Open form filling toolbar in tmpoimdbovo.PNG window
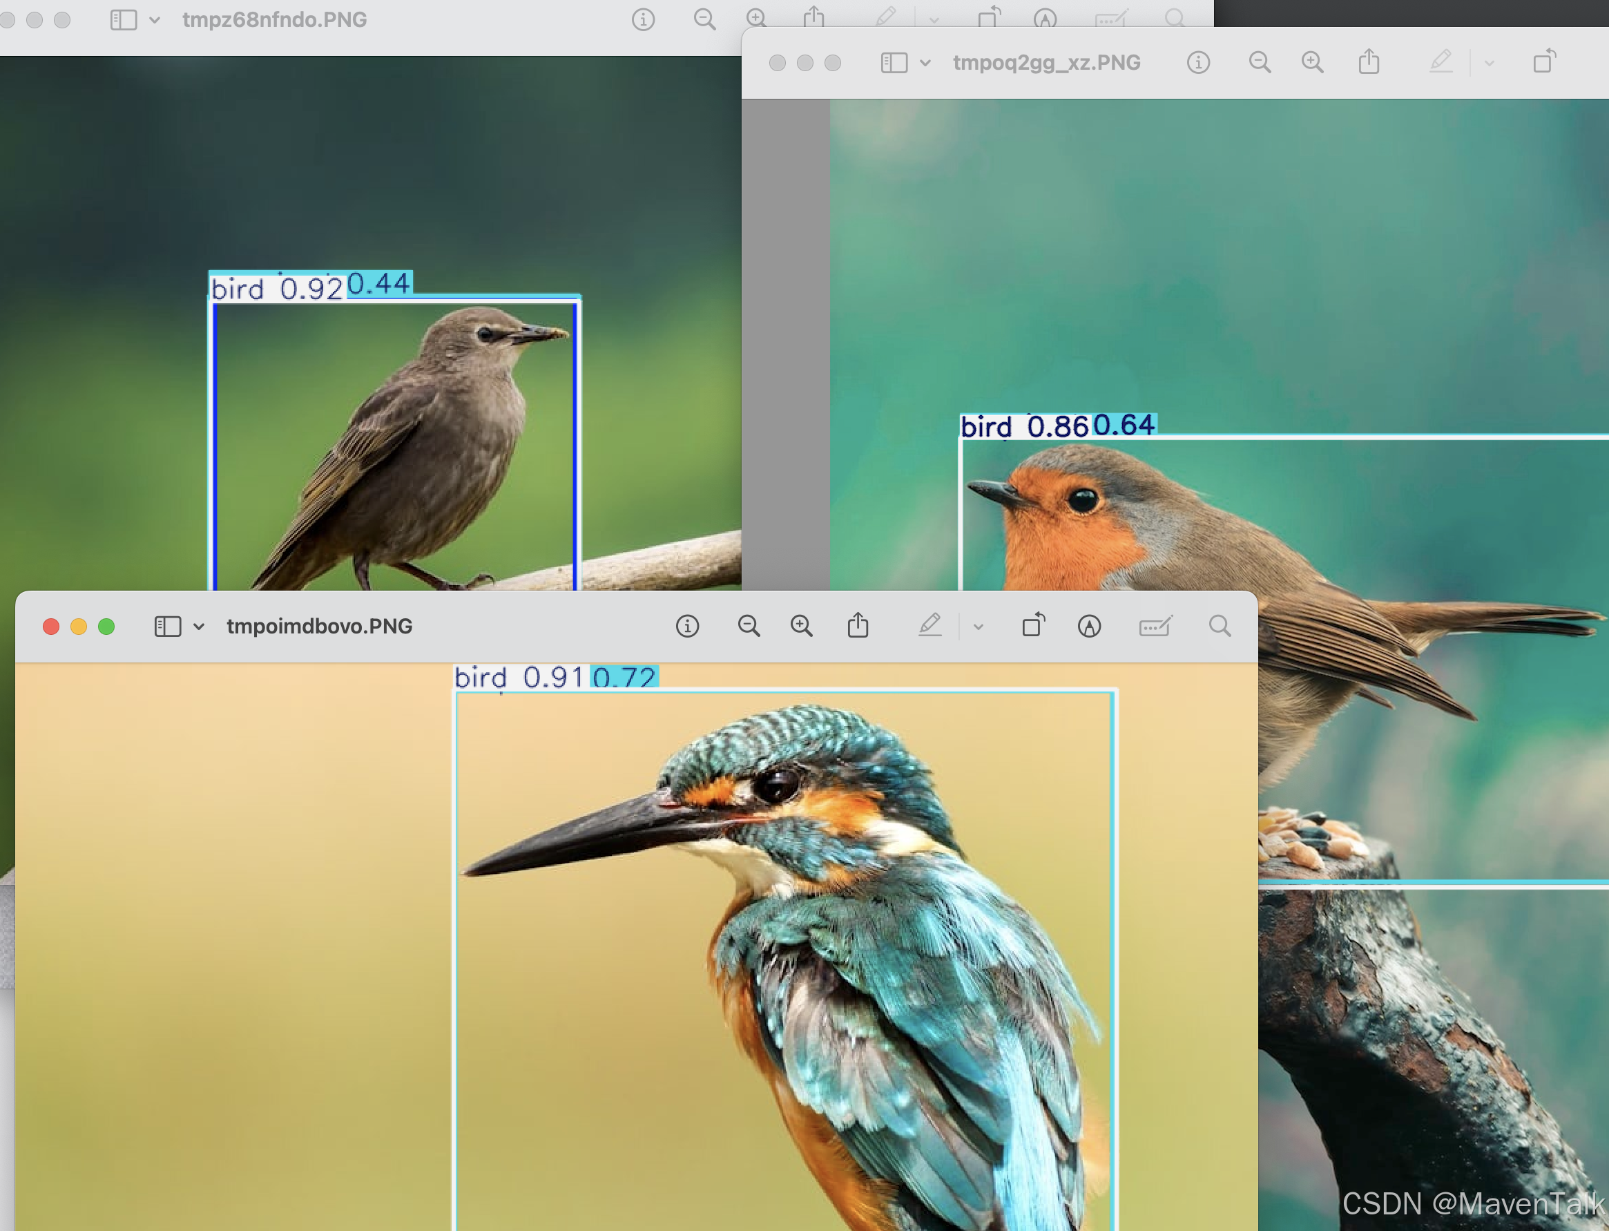 [1155, 627]
